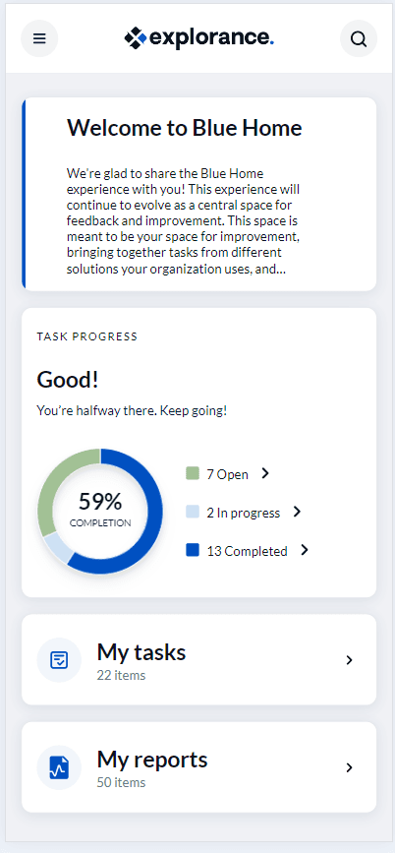
Task: Open My tasks via its arrow
Action: pos(350,660)
